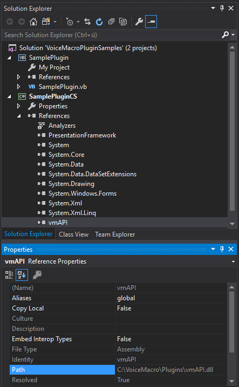Open Properties using the wrench toolbar icon
The image size is (239, 387).
coord(139,22)
